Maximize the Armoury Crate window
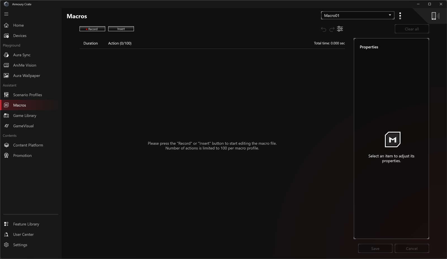Viewport: 447px width, 259px height. tap(429, 4)
